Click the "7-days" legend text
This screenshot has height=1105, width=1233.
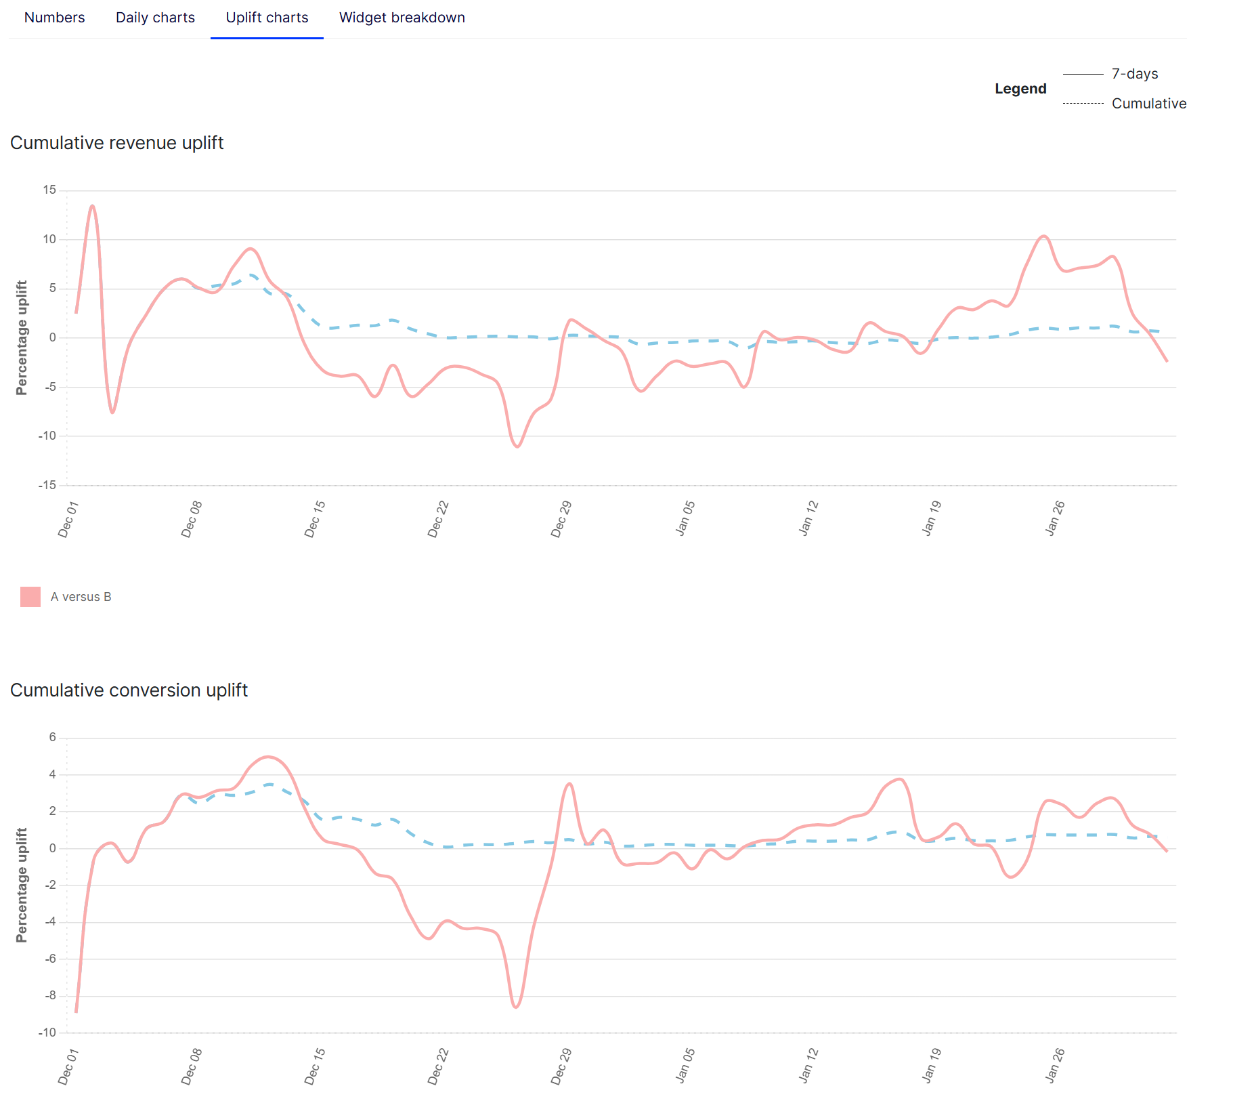[x=1134, y=74]
